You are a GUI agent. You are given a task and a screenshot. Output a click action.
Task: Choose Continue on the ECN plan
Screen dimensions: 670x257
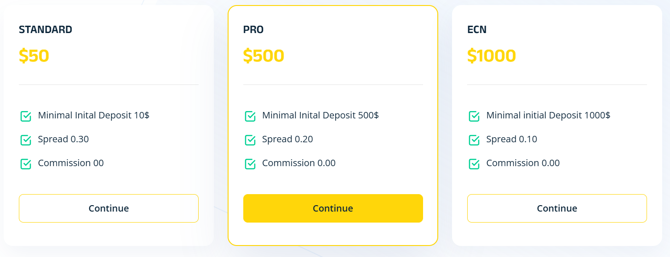[557, 208]
